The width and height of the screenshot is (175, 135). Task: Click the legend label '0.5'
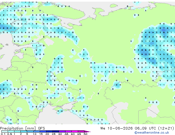(10, 134)
